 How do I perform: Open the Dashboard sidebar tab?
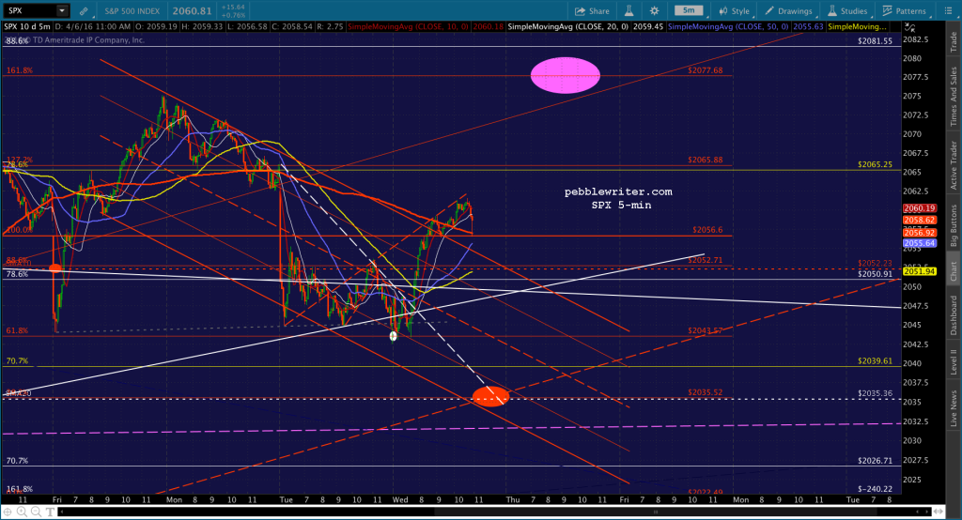[954, 315]
